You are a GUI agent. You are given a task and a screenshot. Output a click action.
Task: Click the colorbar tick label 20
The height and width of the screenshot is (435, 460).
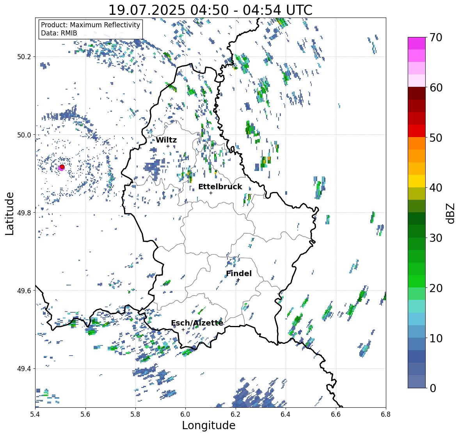coord(436,288)
